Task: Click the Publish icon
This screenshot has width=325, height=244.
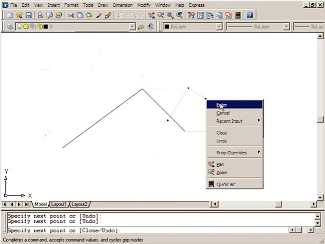Action: coord(59,15)
